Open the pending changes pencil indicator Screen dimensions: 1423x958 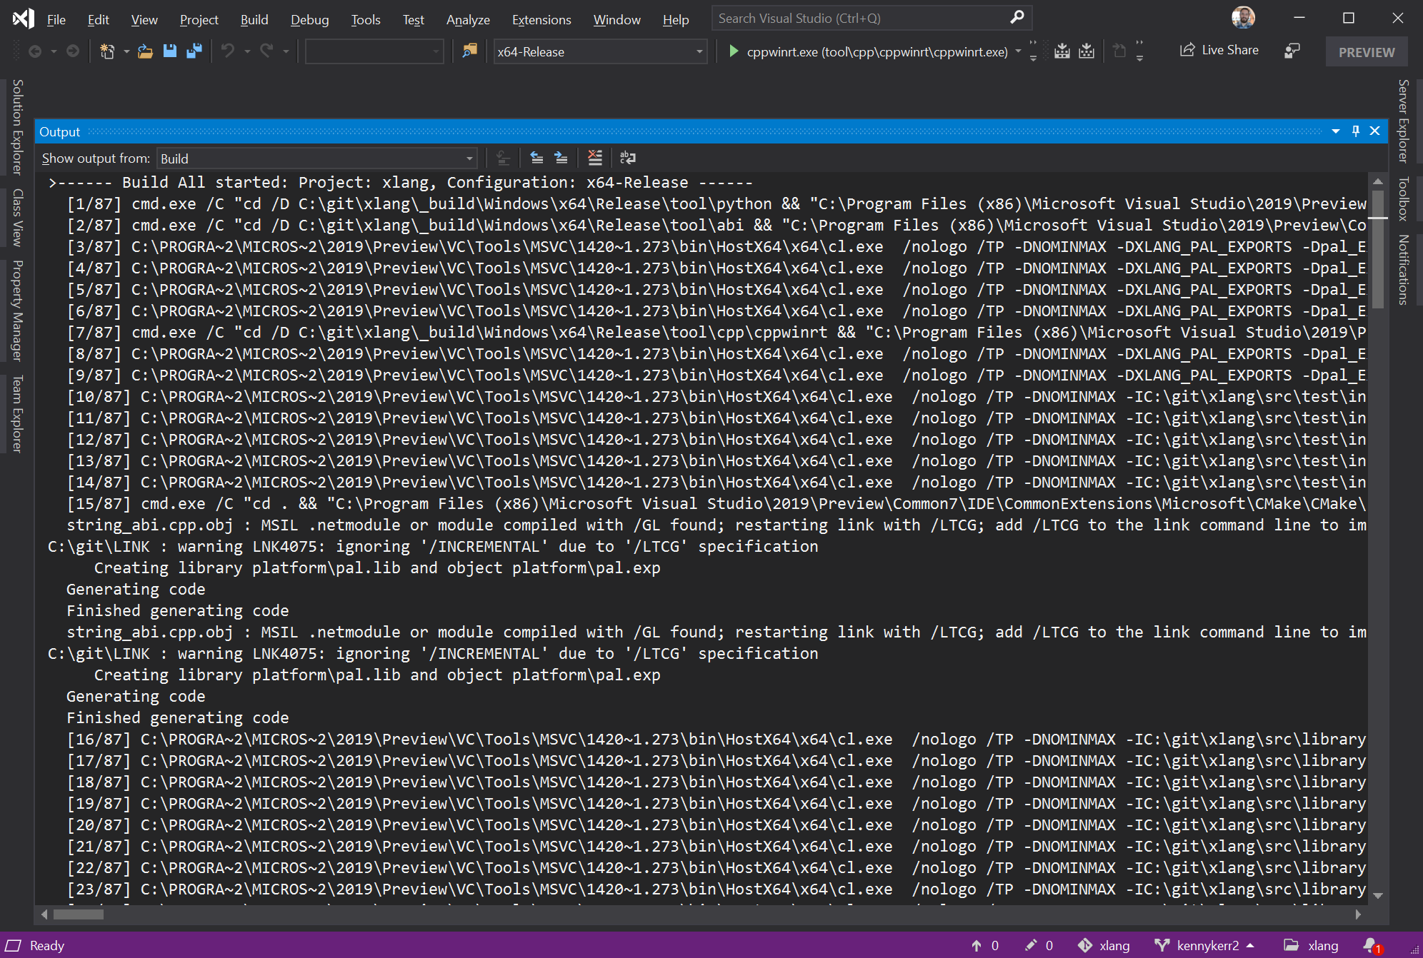pyautogui.click(x=1032, y=945)
